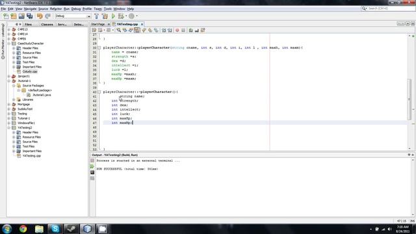Close the YATesting.cpp editor tab

click(x=142, y=24)
